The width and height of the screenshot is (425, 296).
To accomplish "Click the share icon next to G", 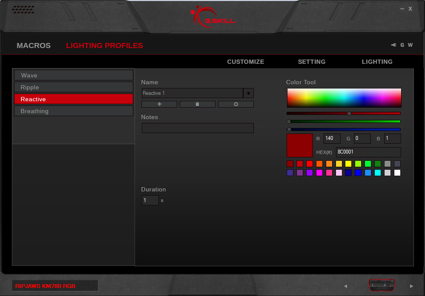I will pyautogui.click(x=393, y=45).
